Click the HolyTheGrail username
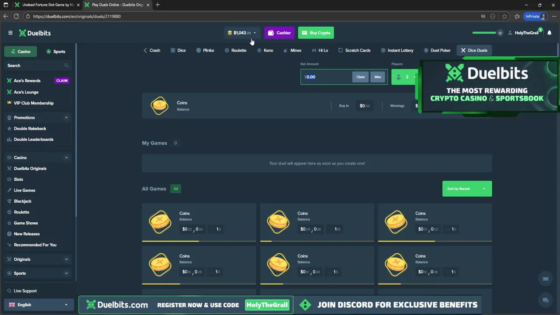The height and width of the screenshot is (315, 560). (x=526, y=33)
